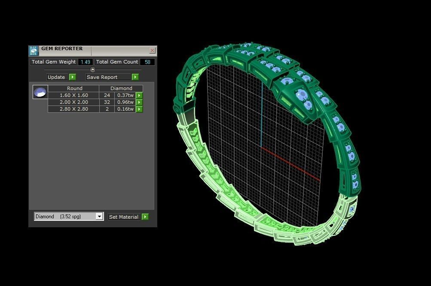
Task: Click the green arrow on the 1.60 X 1.60 row
Action: pyautogui.click(x=139, y=96)
